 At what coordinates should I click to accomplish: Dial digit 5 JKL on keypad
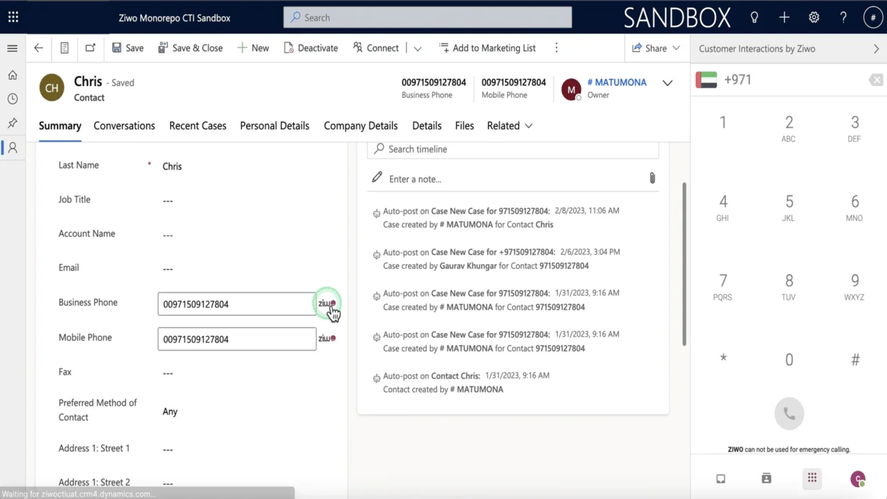(789, 207)
